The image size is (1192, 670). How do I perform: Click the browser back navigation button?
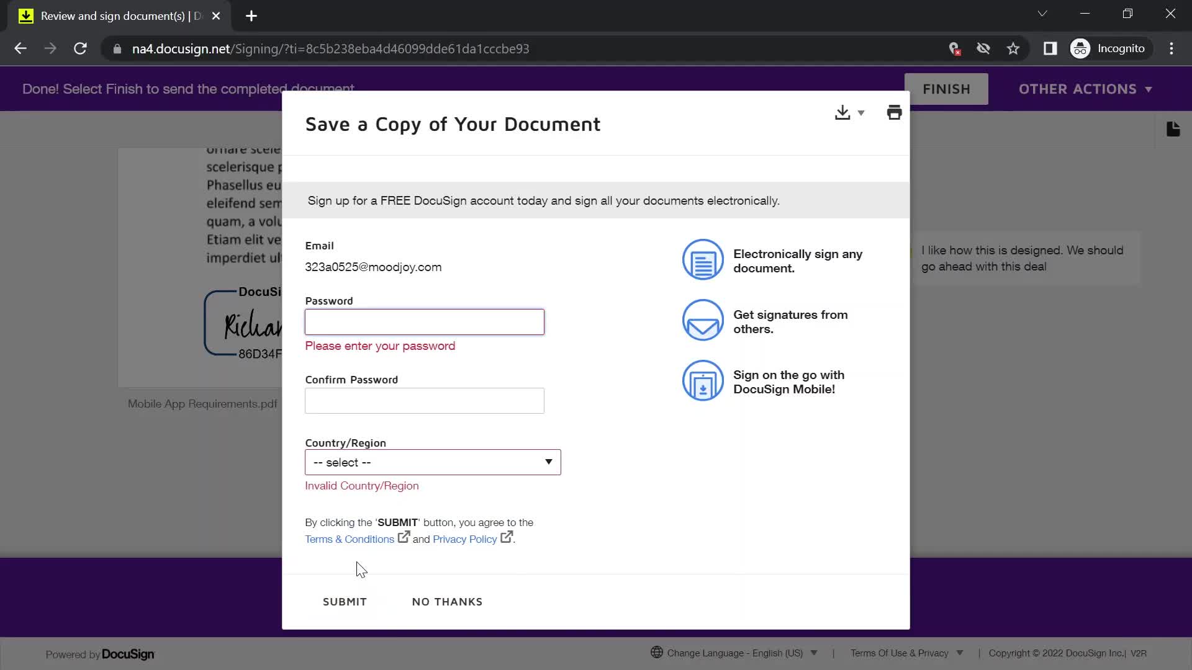(x=20, y=49)
